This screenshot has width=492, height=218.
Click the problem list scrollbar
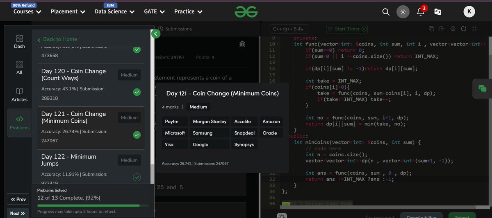[x=153, y=174]
